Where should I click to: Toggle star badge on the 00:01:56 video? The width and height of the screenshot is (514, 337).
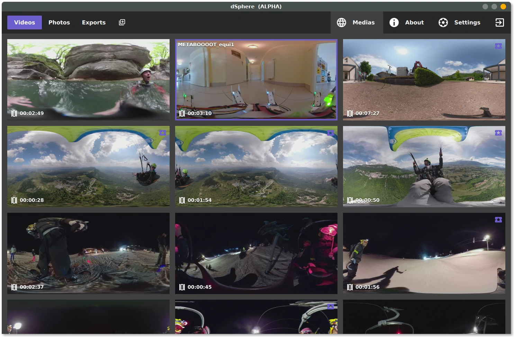(498, 220)
